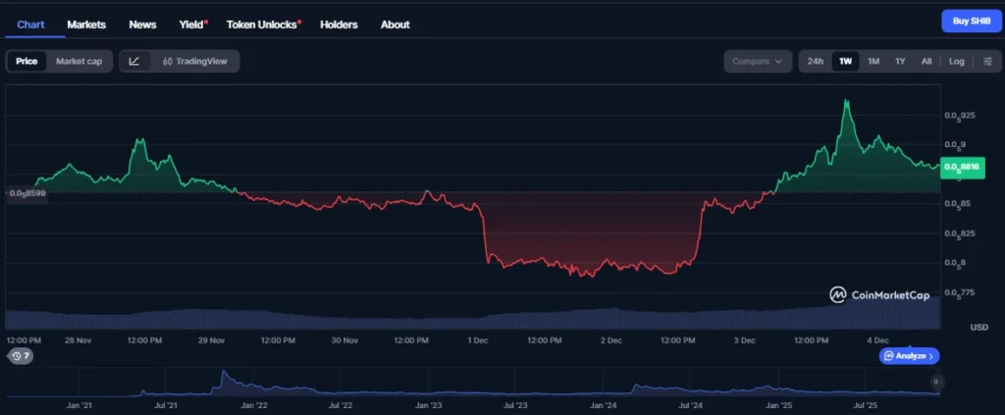Open chart settings sliders icon
The height and width of the screenshot is (415, 1005).
click(x=987, y=62)
